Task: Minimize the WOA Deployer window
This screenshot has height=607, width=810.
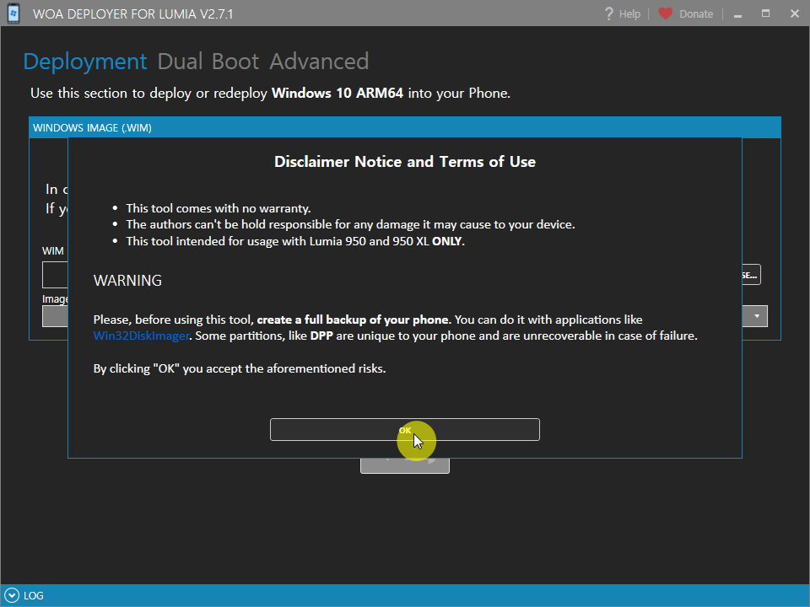Action: point(737,14)
